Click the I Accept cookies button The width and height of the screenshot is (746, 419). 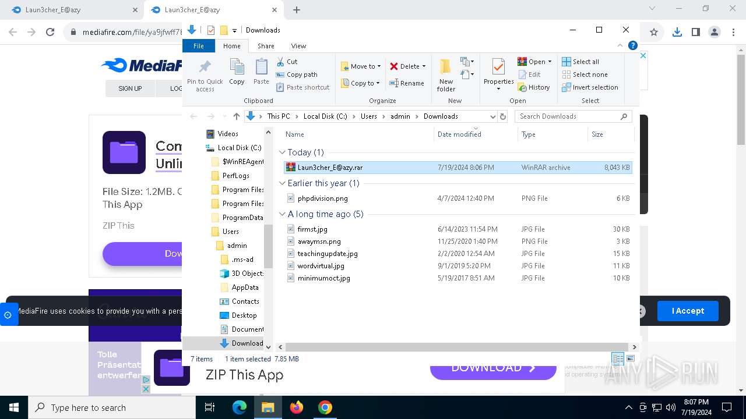click(688, 311)
